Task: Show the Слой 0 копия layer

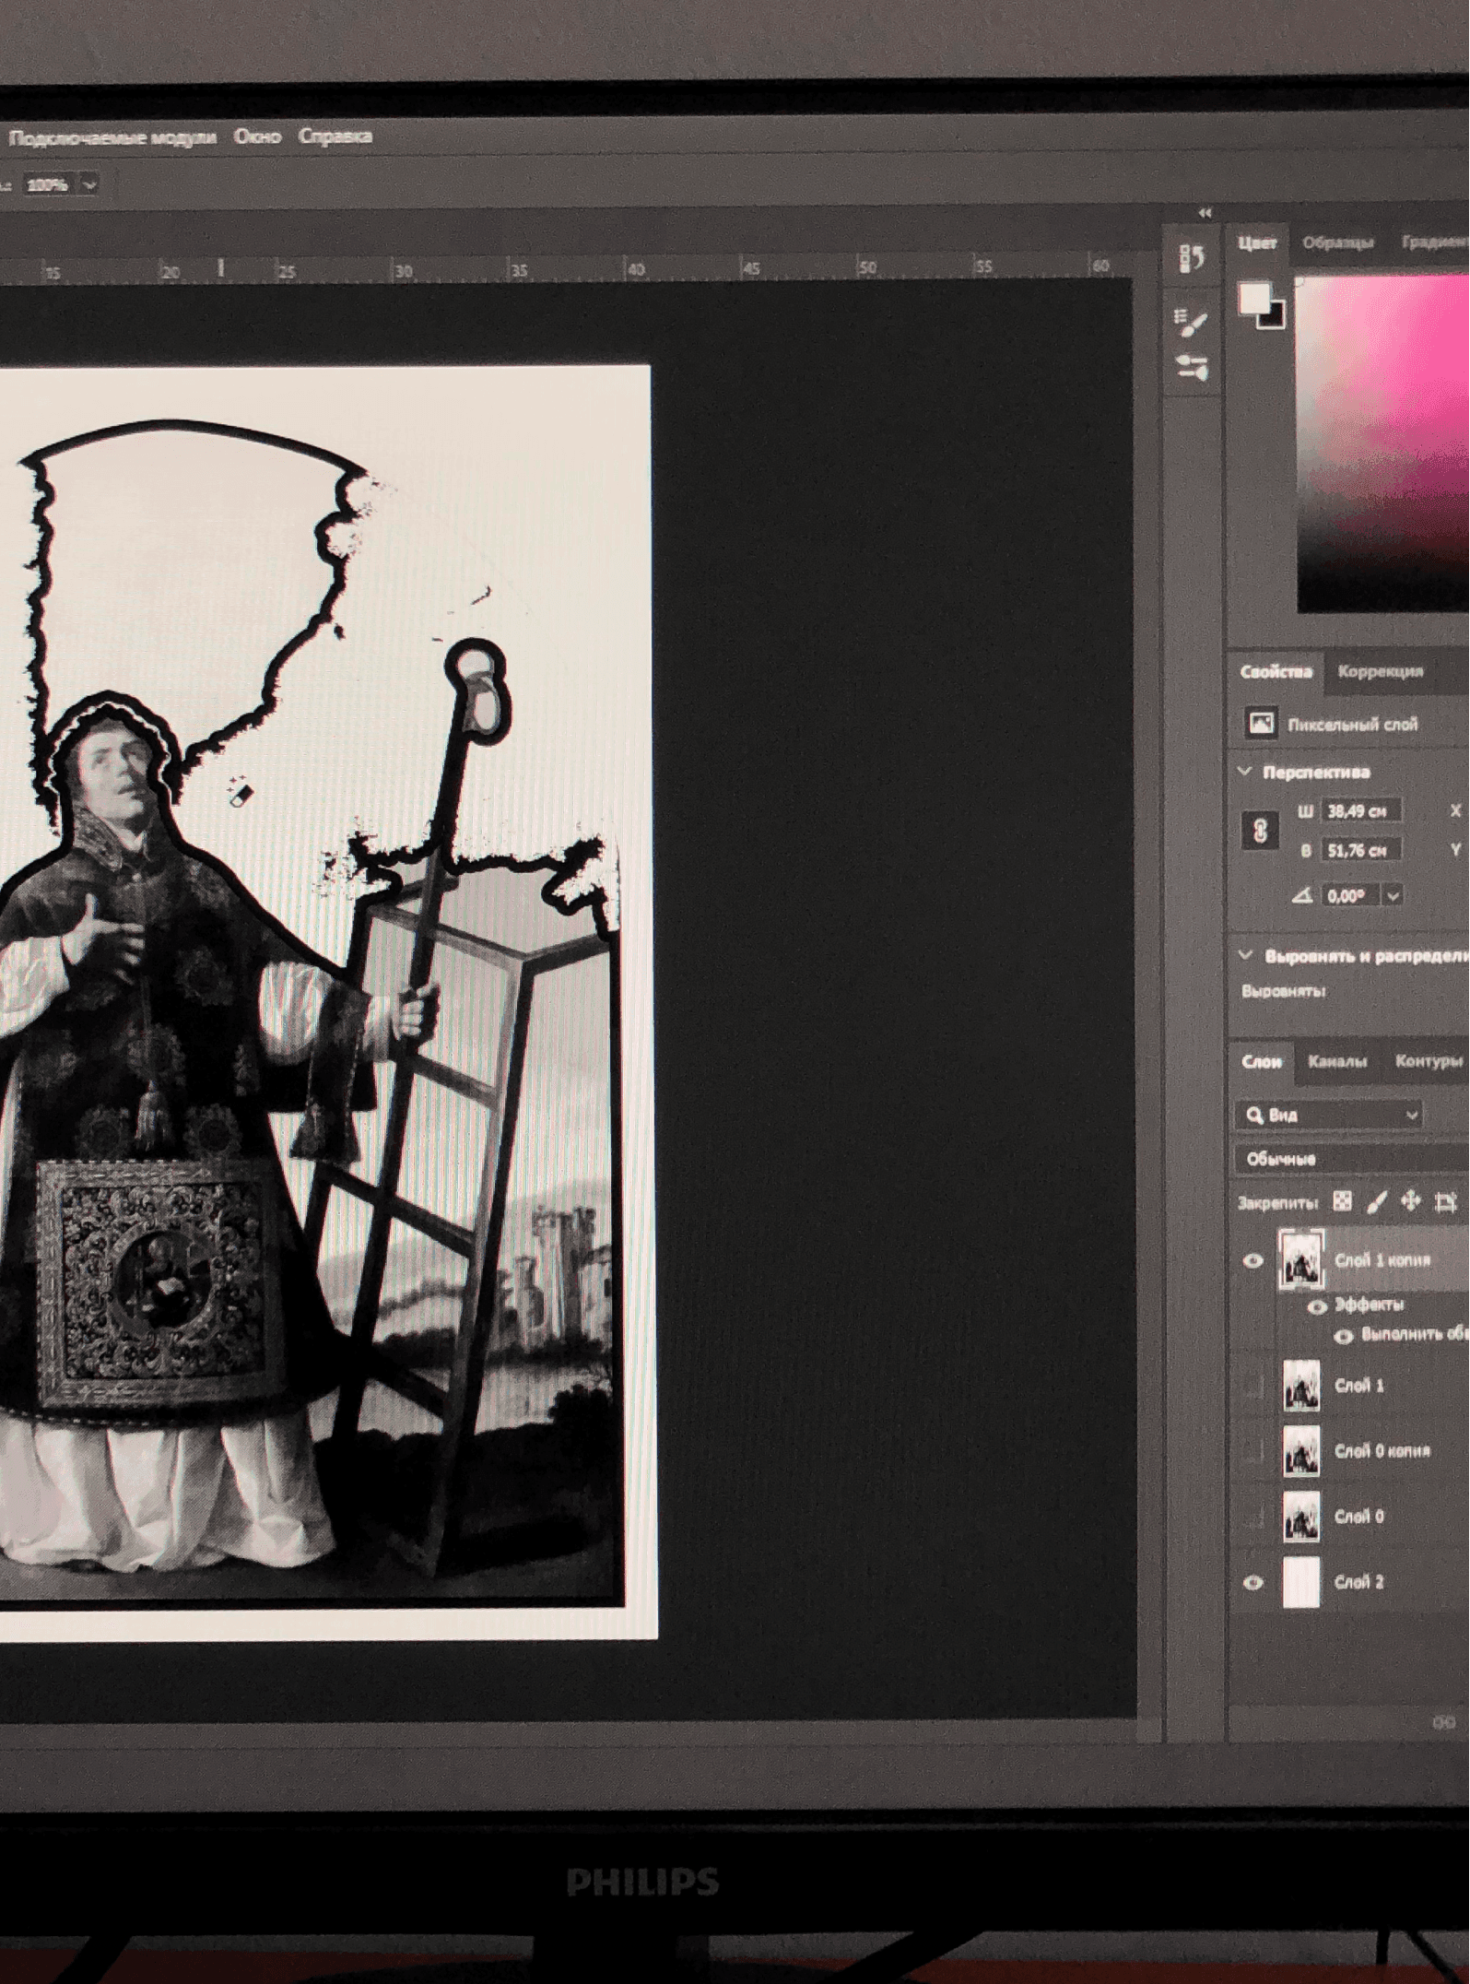Action: click(x=1253, y=1451)
